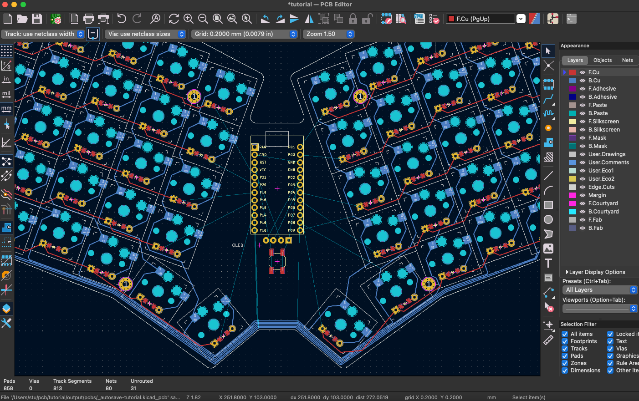Screen dimensions: 639x401
Task: Toggle ratsnest display in left toolbar
Action: click(x=6, y=161)
